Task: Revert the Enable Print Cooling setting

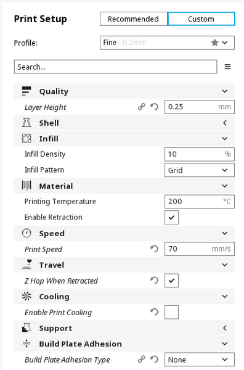Action: pyautogui.click(x=154, y=312)
